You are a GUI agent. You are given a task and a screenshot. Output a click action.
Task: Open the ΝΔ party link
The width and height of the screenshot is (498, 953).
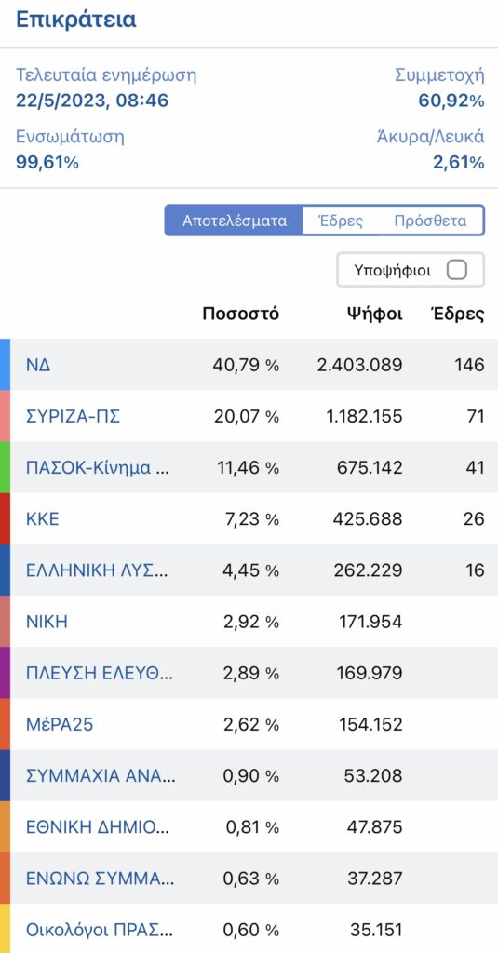38,365
